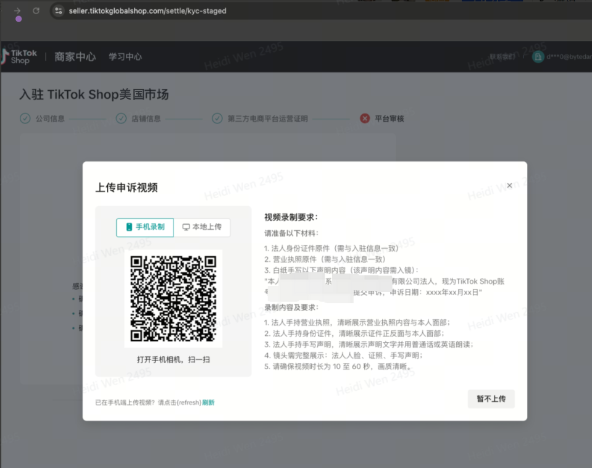Click the 暂不上传 button
This screenshot has height=468, width=592.
[x=491, y=399]
